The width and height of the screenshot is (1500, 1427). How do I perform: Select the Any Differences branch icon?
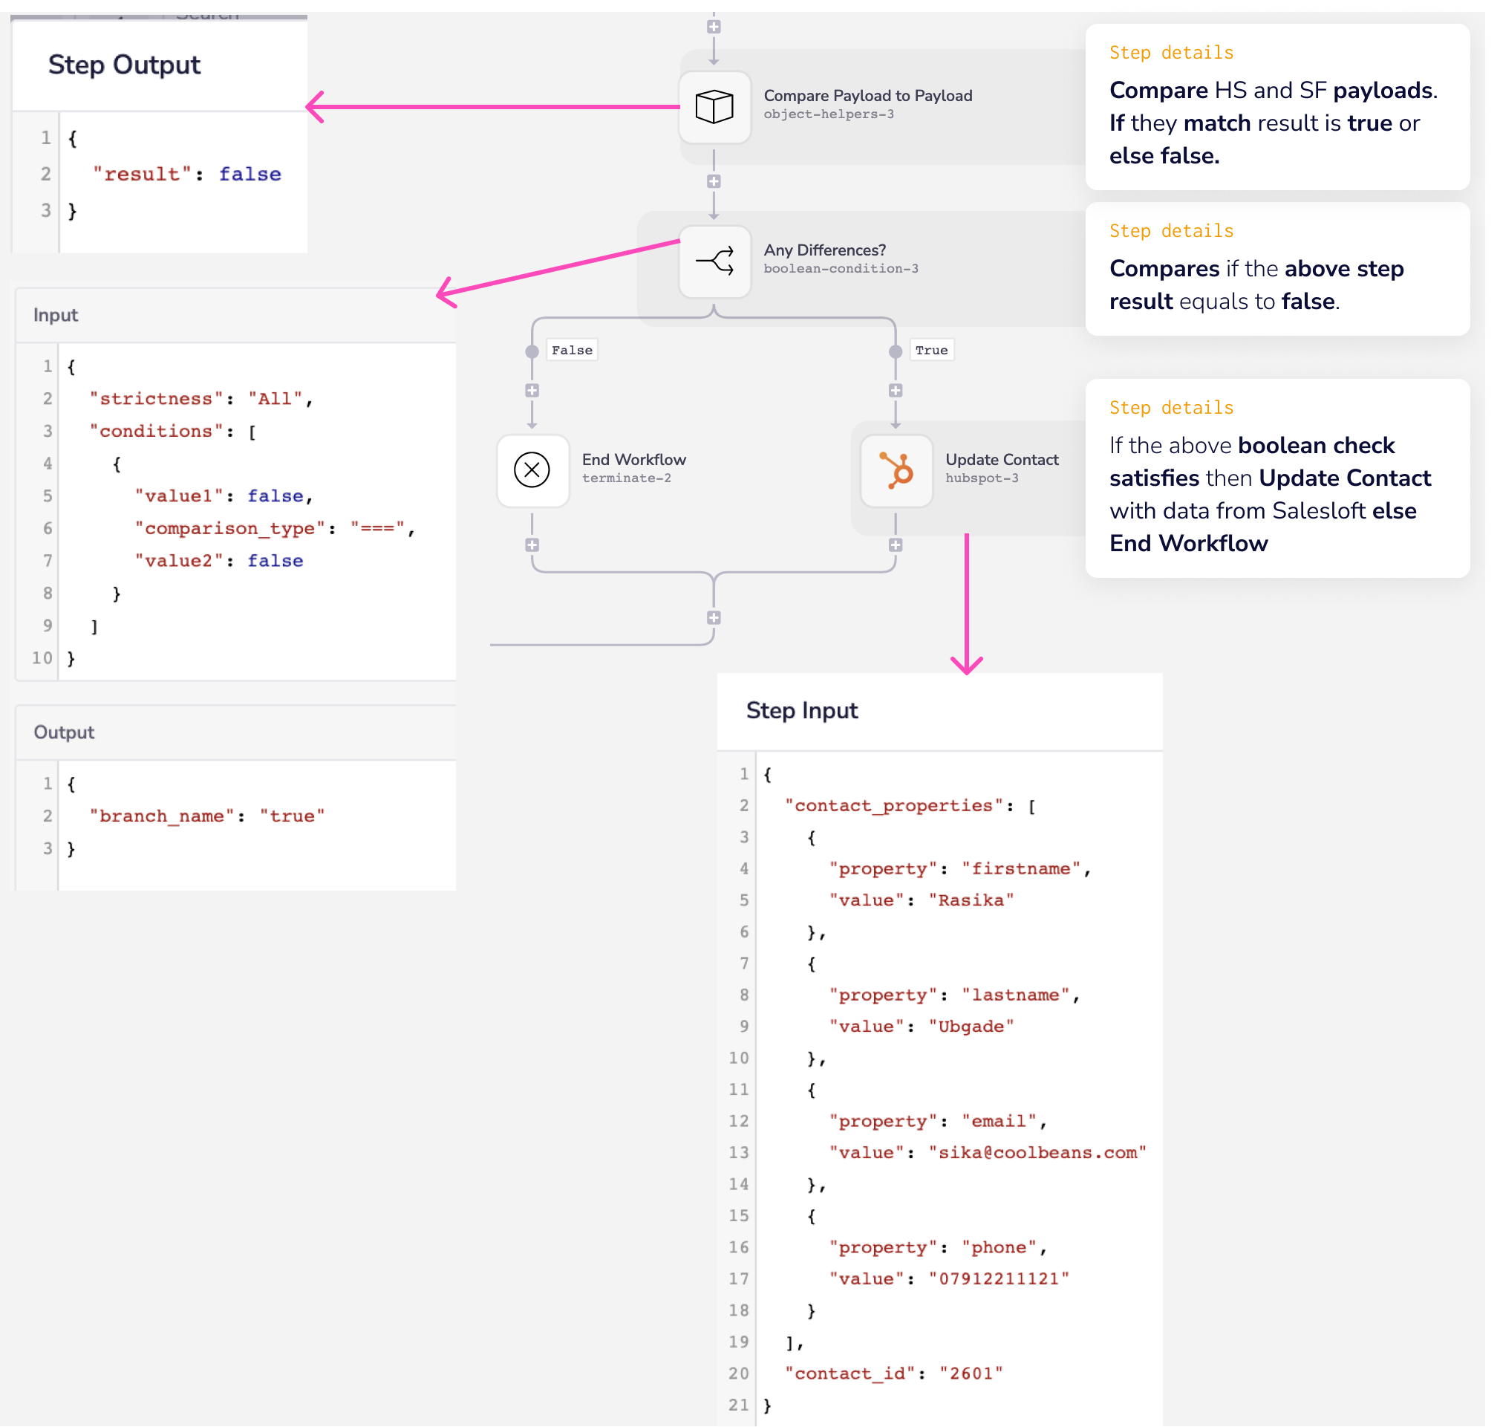click(x=714, y=261)
